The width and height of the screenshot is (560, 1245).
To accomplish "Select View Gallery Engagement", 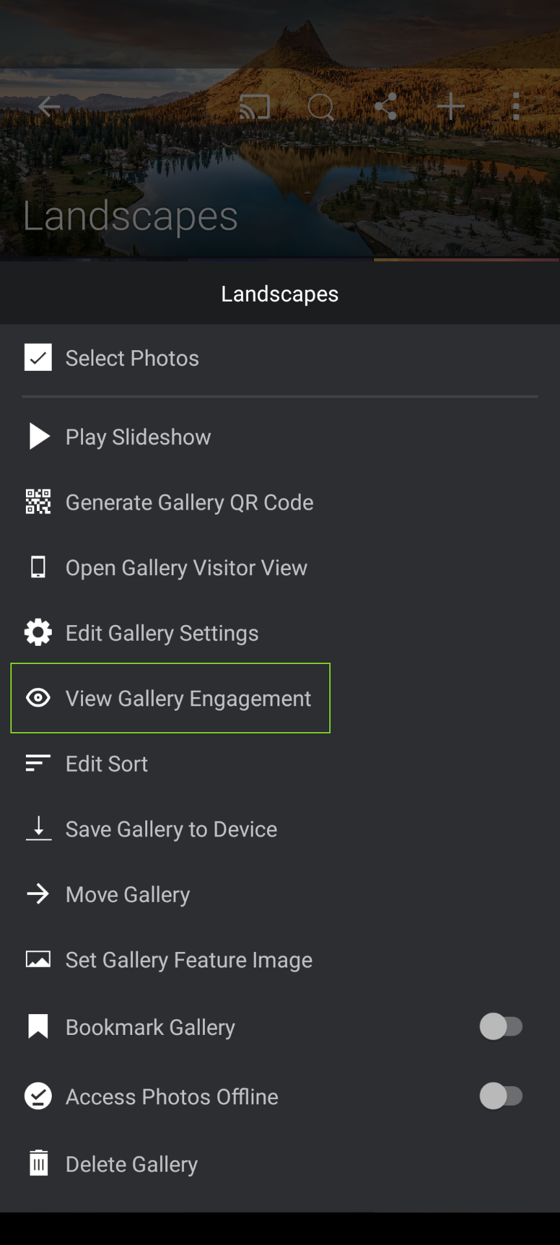I will [170, 698].
